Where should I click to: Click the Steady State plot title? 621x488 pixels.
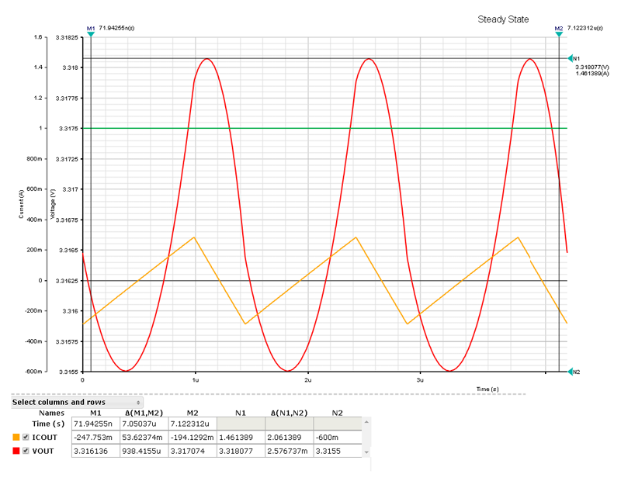(503, 19)
